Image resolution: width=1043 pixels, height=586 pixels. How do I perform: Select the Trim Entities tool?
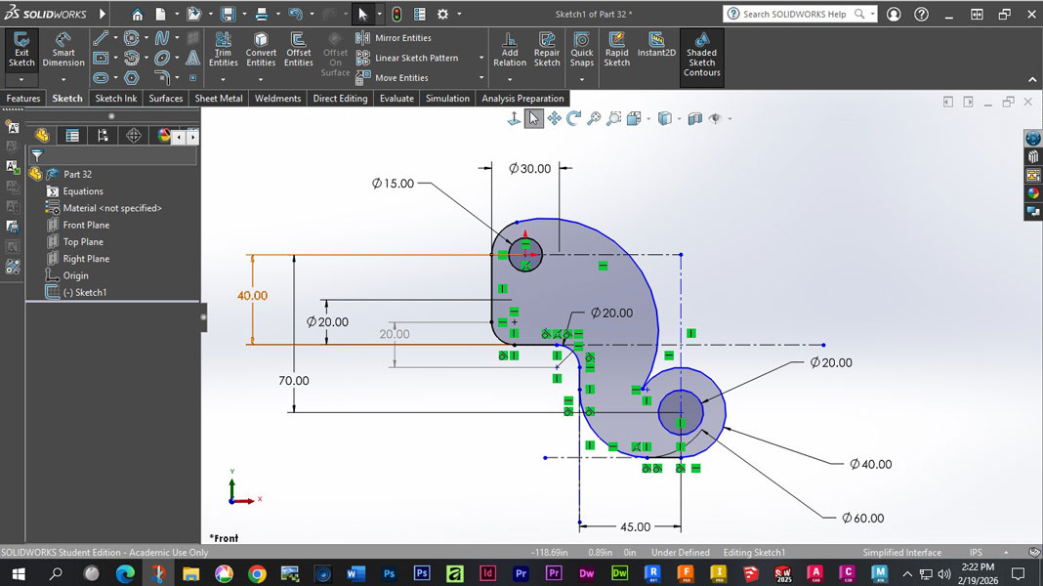coord(223,50)
